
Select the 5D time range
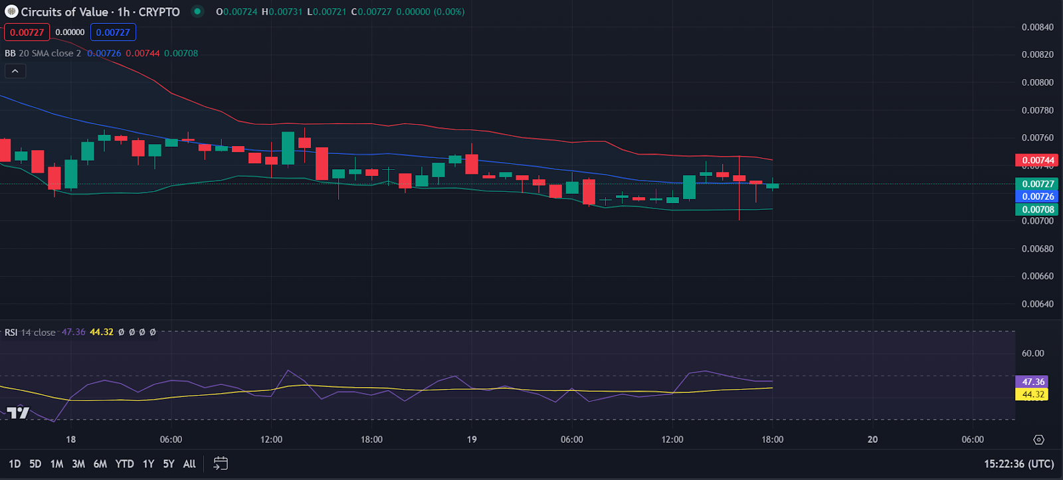pyautogui.click(x=35, y=464)
